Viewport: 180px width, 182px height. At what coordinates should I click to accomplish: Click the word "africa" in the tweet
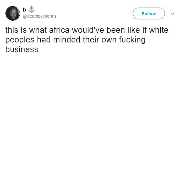point(59,30)
